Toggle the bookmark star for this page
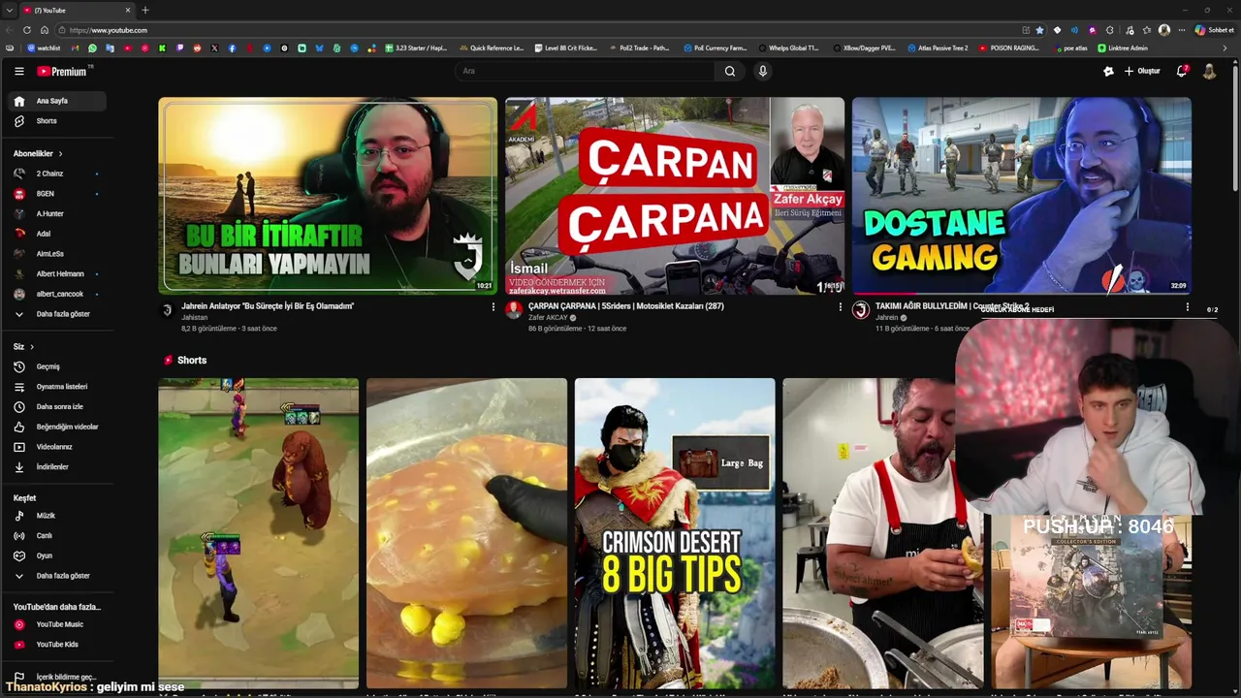 [1040, 30]
